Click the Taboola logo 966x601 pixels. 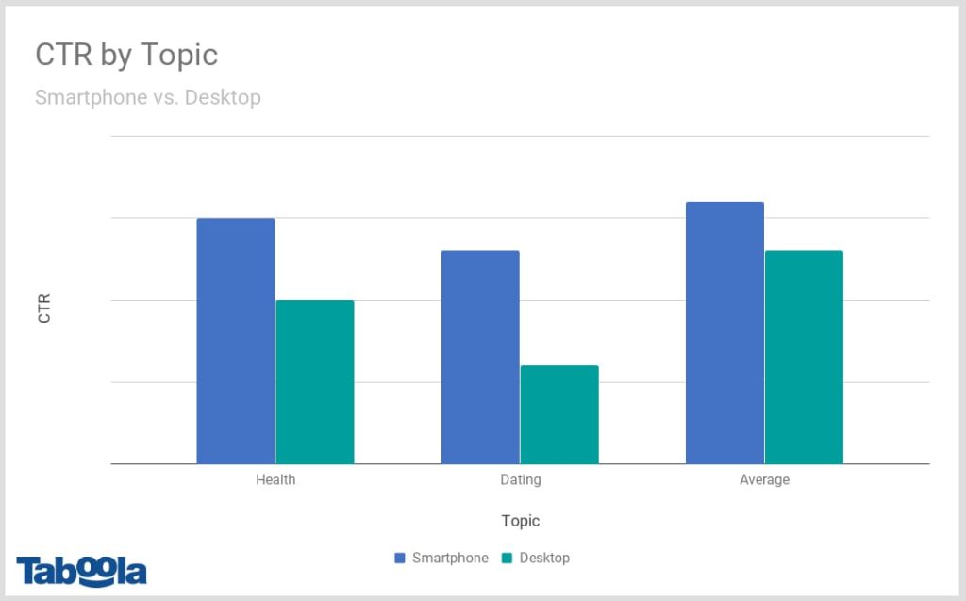point(81,572)
